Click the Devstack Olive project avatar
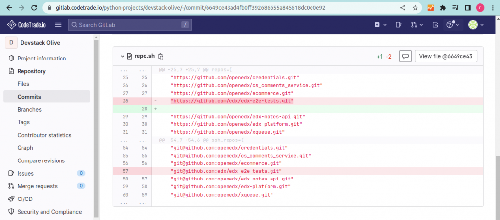This screenshot has height=220, width=500. tap(11, 43)
